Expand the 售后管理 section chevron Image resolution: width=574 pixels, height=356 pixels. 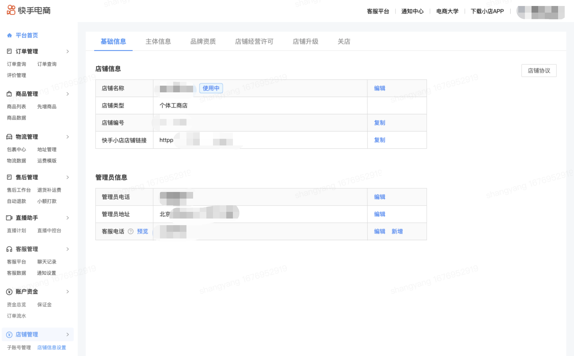pos(68,177)
